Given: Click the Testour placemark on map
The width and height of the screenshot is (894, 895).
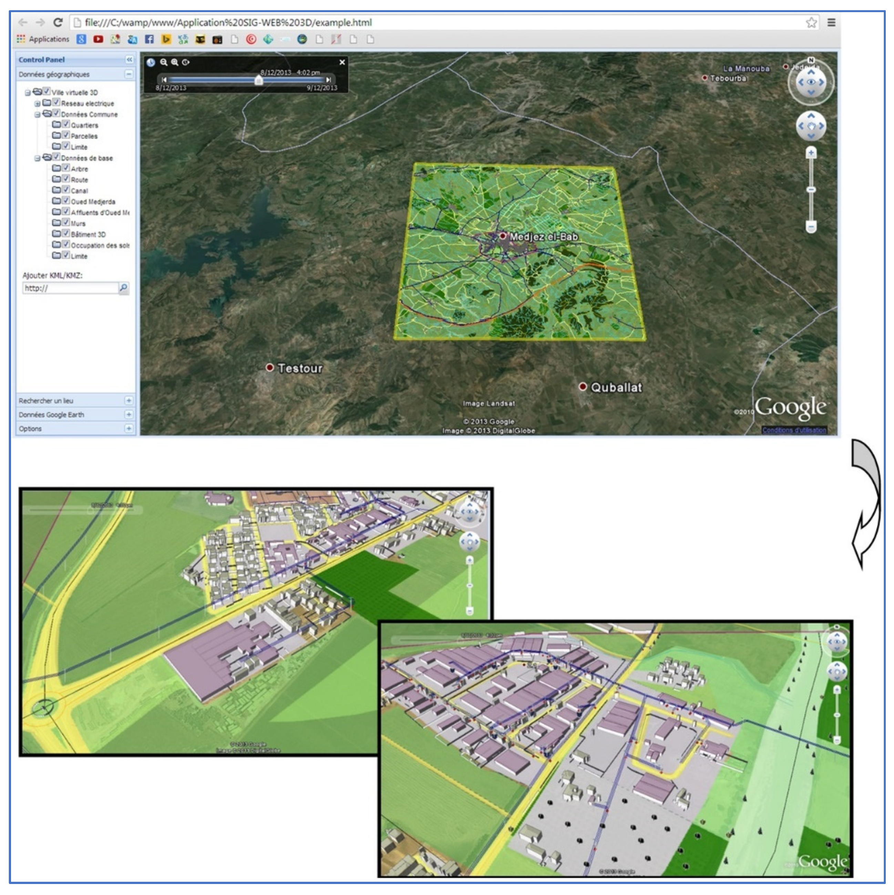Looking at the screenshot, I should [270, 367].
